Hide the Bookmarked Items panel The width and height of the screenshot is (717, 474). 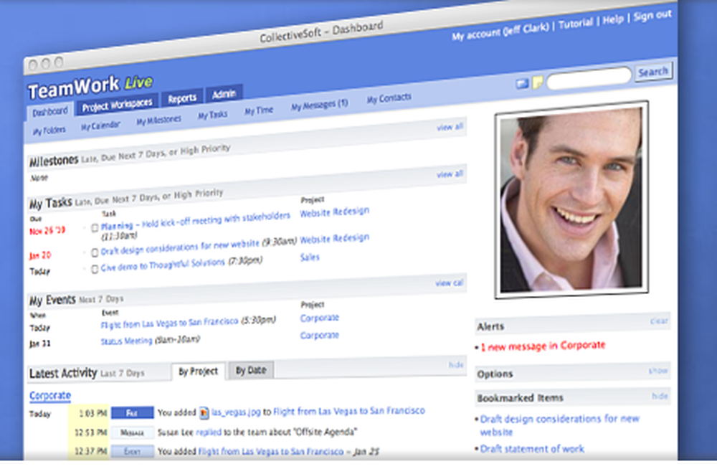(x=660, y=396)
